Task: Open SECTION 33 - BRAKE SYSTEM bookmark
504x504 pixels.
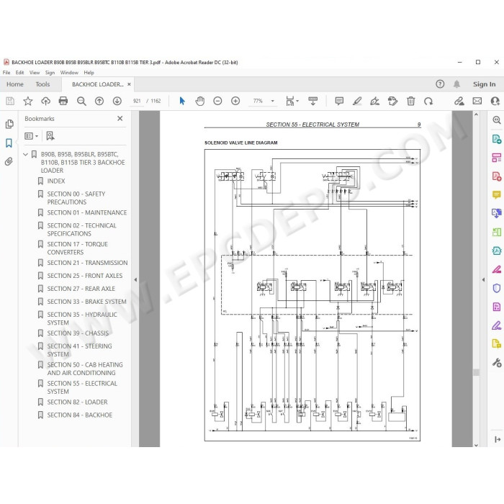Action: coord(87,302)
